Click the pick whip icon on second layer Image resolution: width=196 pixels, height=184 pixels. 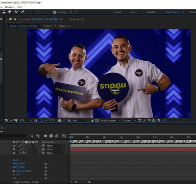pos(43,149)
